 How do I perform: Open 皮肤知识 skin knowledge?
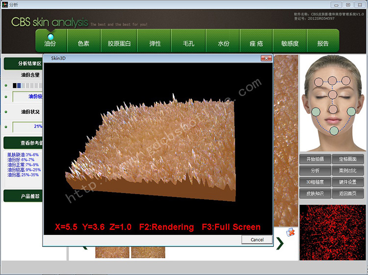pos(315,194)
